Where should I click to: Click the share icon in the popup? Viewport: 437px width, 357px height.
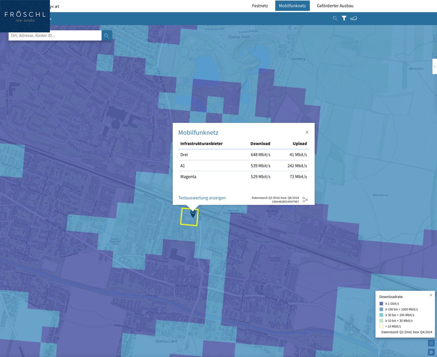[x=305, y=200]
